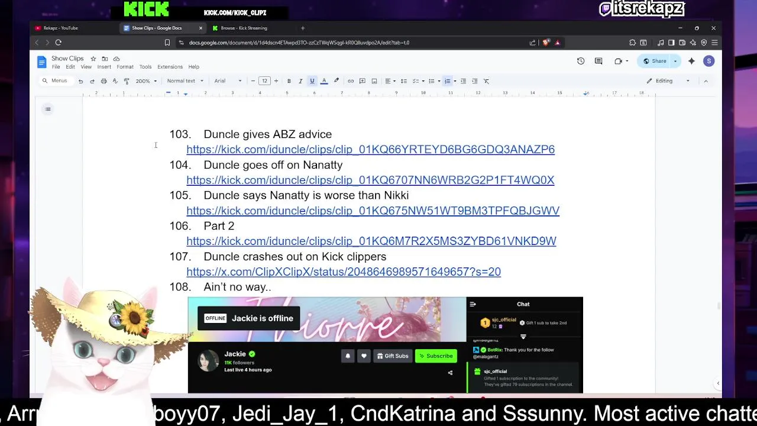
Task: Open the checklist options dropdown
Action: tap(418, 81)
